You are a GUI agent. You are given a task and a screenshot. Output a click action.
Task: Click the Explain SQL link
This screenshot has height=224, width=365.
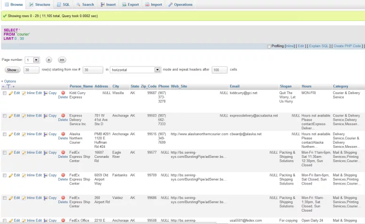pyautogui.click(x=318, y=46)
